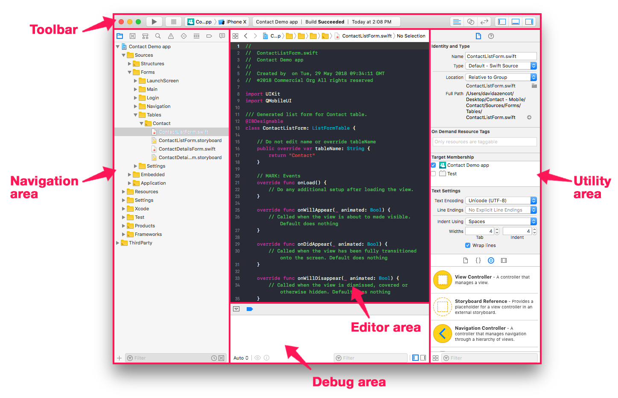Stop the running build
618x398 pixels.
tap(173, 22)
